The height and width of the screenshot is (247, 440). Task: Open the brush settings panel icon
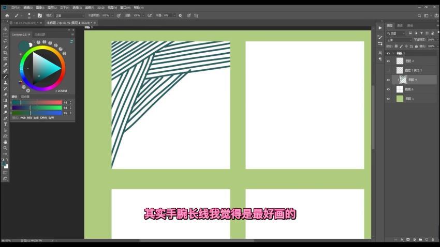(39, 16)
